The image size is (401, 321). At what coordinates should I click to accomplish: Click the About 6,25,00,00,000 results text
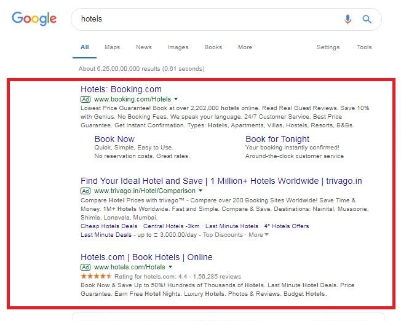141,69
